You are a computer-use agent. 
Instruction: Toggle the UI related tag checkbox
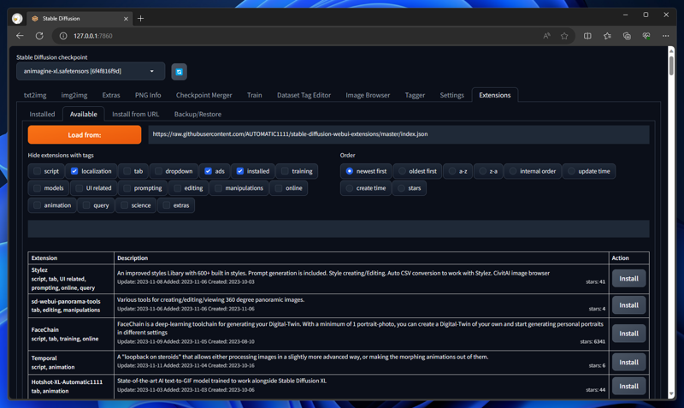(x=79, y=188)
